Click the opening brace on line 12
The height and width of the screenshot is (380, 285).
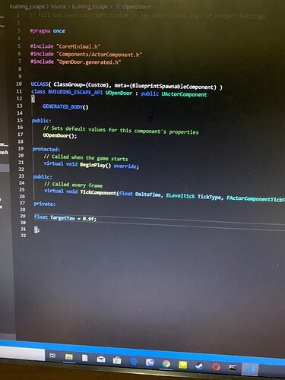(33, 99)
